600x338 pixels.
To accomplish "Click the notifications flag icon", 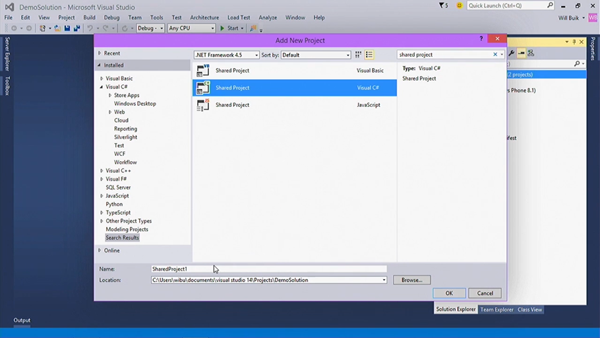I will pyautogui.click(x=441, y=5).
